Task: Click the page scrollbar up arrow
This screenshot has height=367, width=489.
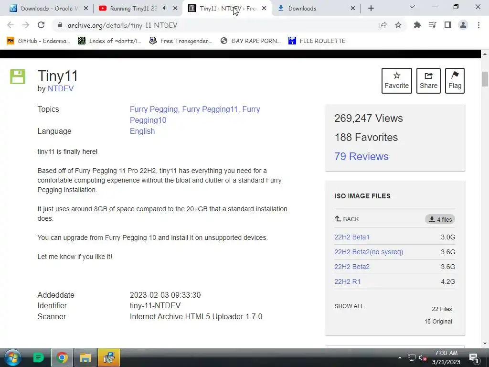Action: pyautogui.click(x=485, y=54)
